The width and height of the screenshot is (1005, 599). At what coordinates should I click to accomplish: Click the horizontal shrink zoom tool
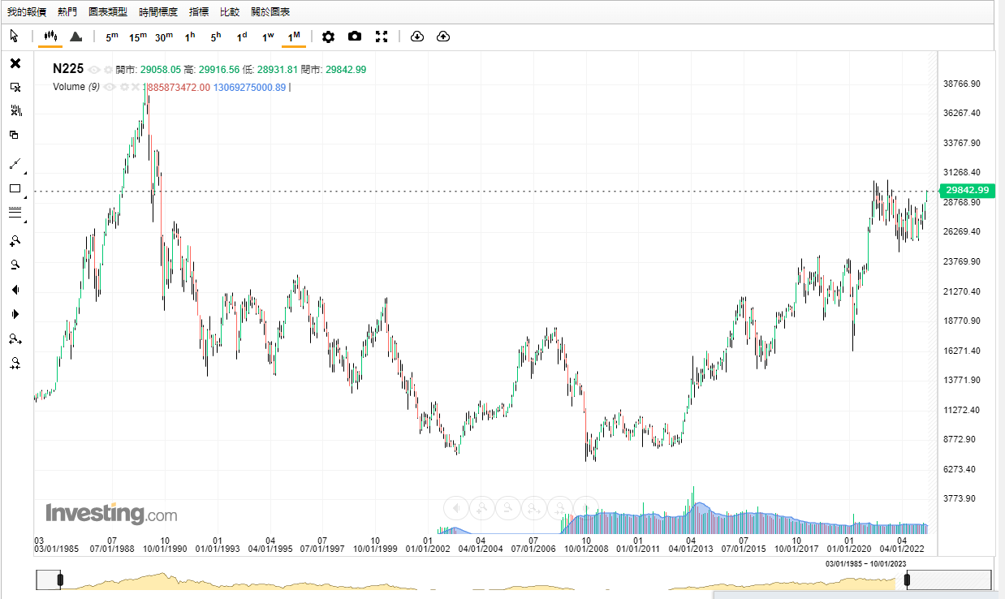pyautogui.click(x=15, y=364)
